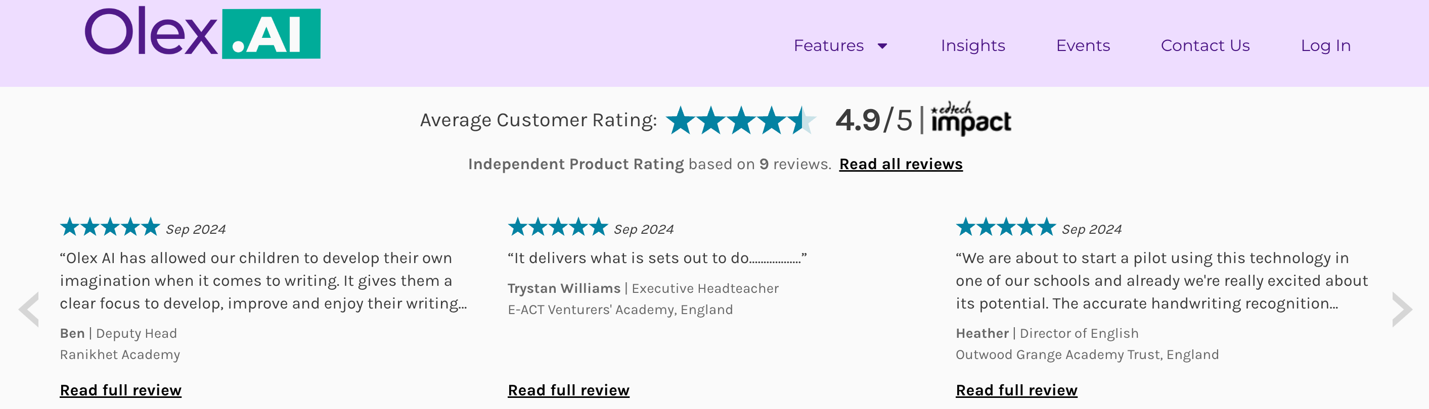Open the Features menu

(x=829, y=45)
